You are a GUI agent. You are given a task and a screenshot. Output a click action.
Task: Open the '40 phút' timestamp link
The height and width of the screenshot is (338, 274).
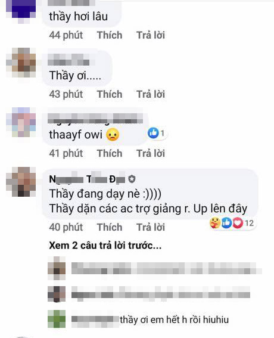click(66, 227)
